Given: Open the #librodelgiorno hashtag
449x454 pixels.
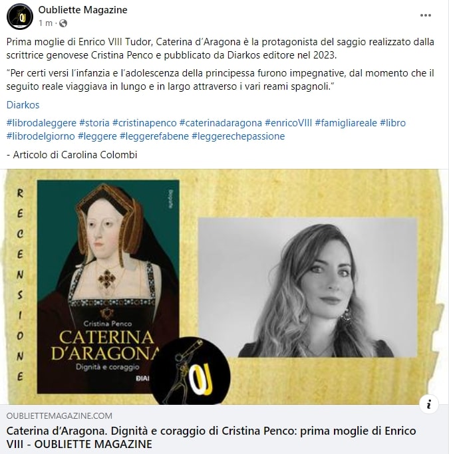Looking at the screenshot, I should (x=41, y=136).
